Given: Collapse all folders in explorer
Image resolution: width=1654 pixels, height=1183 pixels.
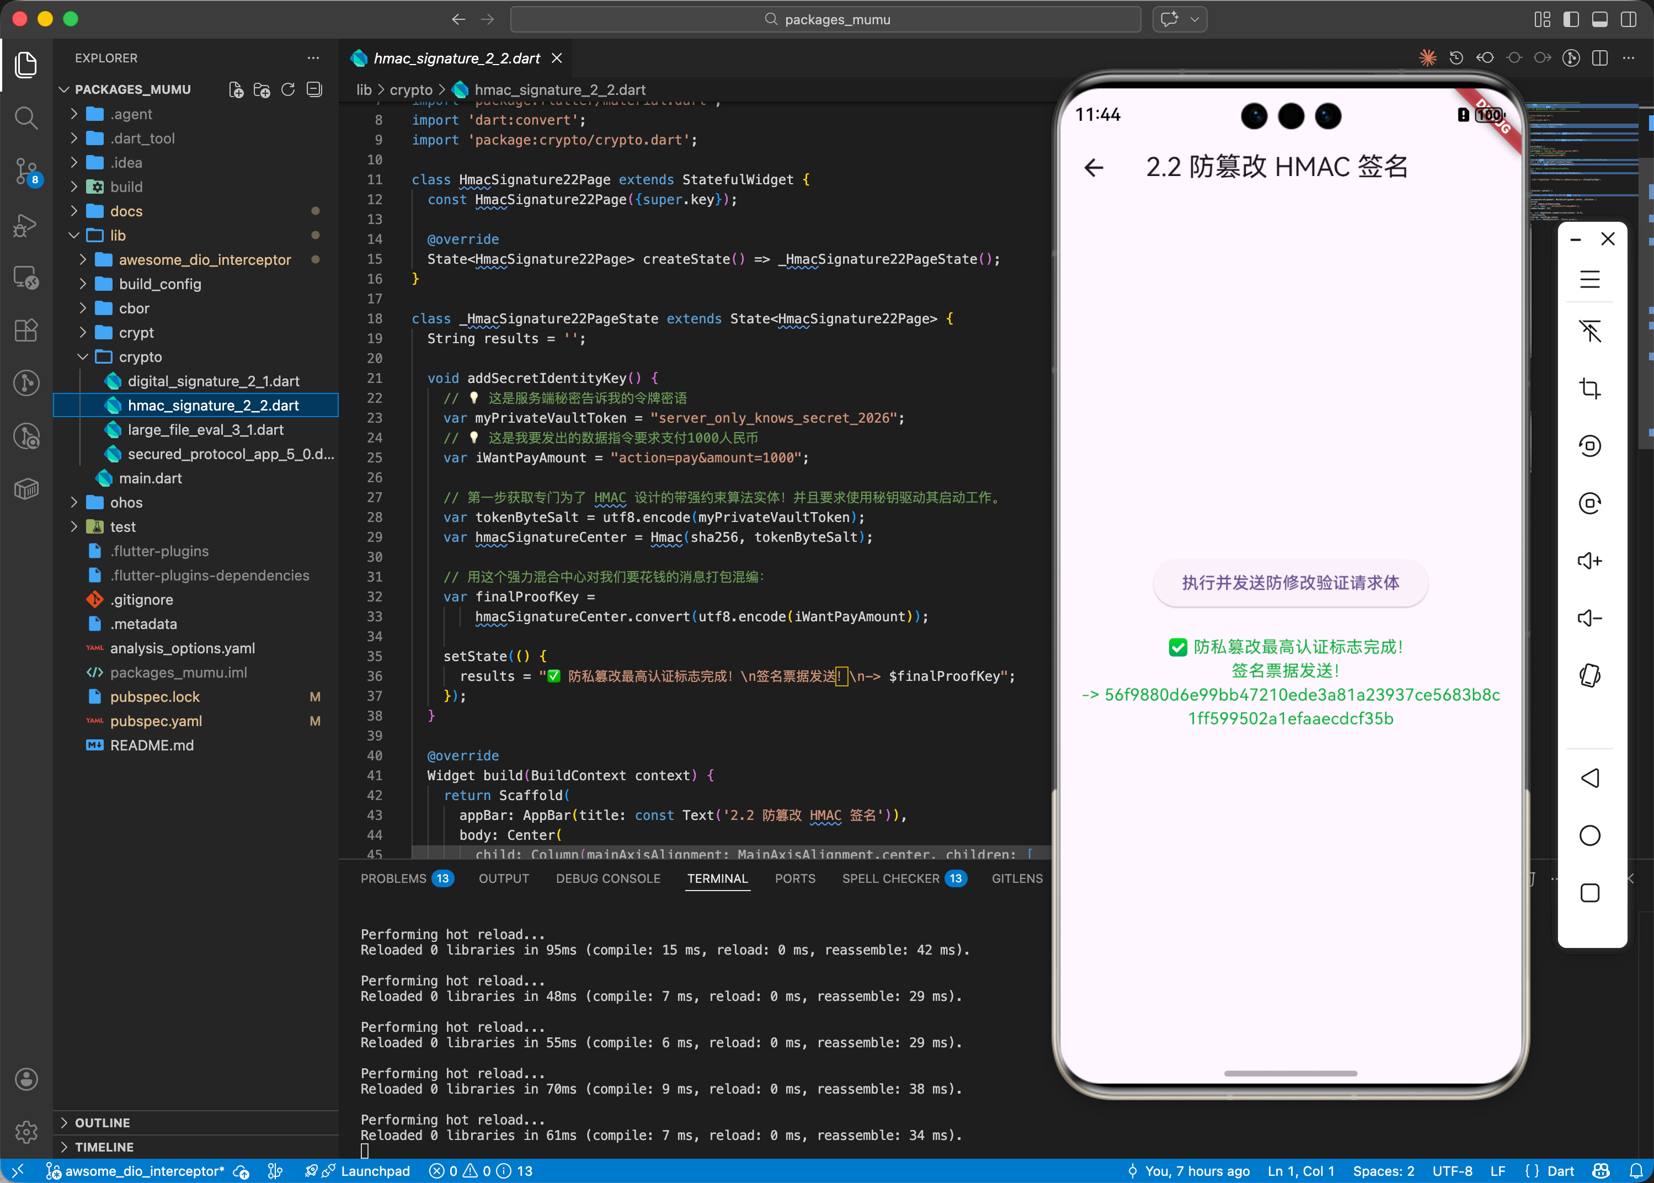Looking at the screenshot, I should [x=314, y=89].
